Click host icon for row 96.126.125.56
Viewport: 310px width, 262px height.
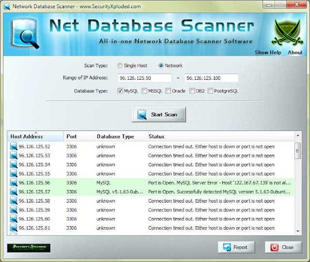pyautogui.click(x=14, y=183)
